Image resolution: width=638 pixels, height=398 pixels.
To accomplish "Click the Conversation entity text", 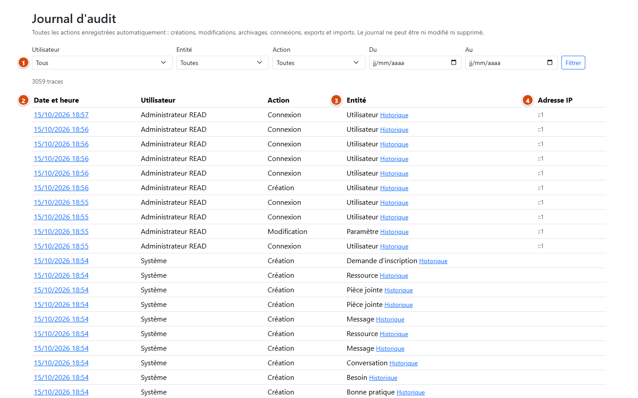I will point(367,363).
